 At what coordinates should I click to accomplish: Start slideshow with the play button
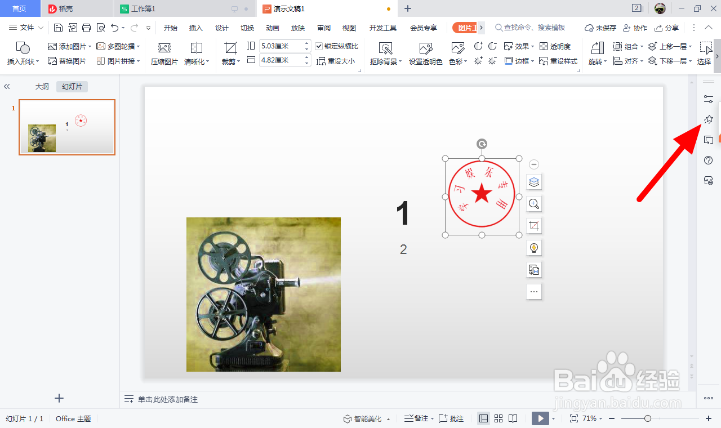(x=540, y=418)
